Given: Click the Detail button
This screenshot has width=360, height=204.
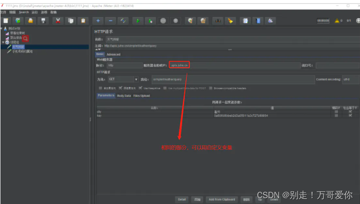Looking at the screenshot, I should tap(182, 199).
